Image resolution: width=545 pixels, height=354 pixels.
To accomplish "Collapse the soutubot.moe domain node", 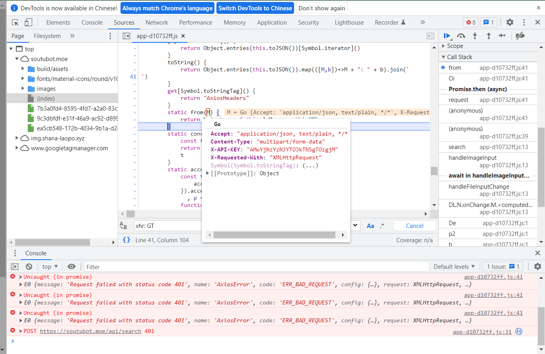I will 17,59.
